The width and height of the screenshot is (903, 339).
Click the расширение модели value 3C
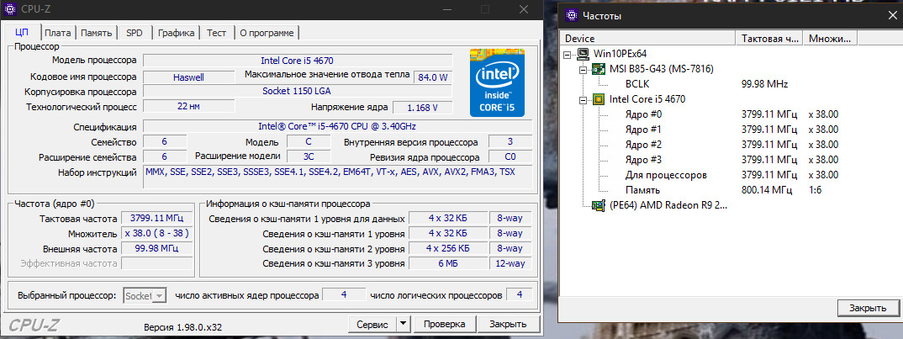[x=308, y=156]
